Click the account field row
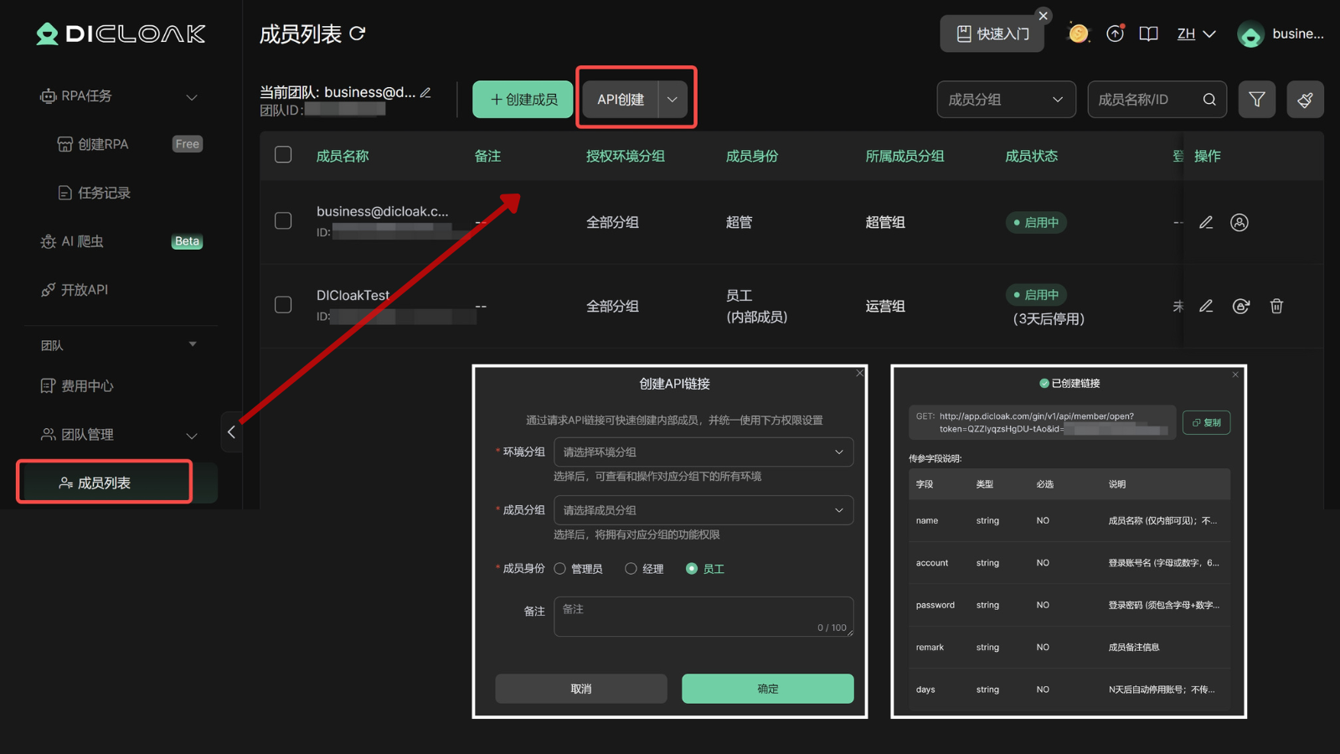 (1069, 563)
